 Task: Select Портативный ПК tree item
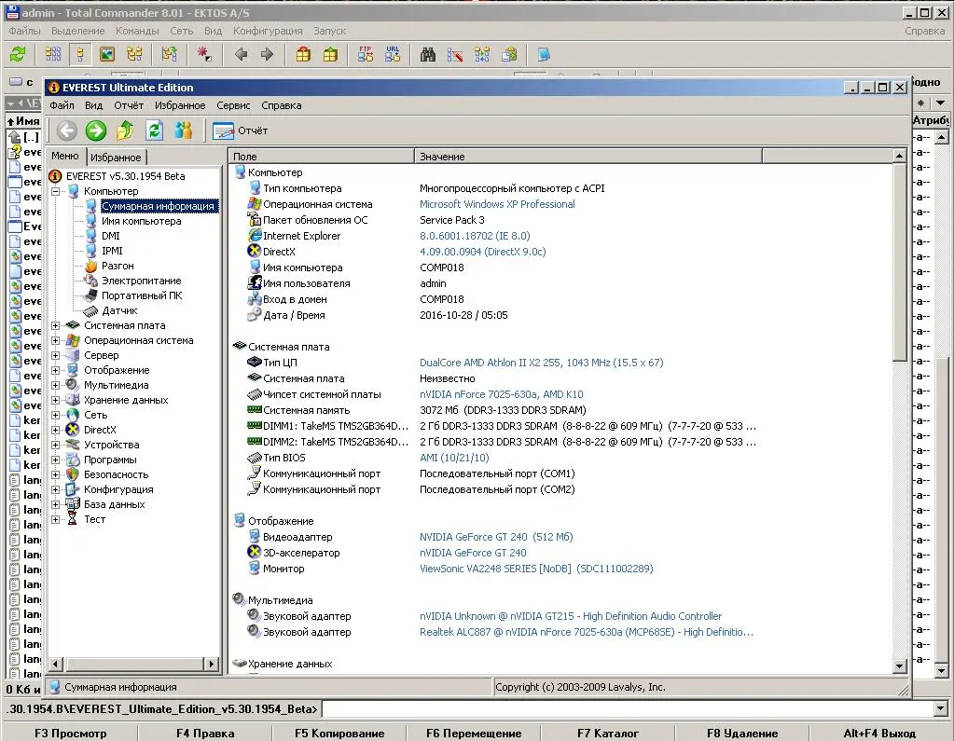tap(142, 295)
